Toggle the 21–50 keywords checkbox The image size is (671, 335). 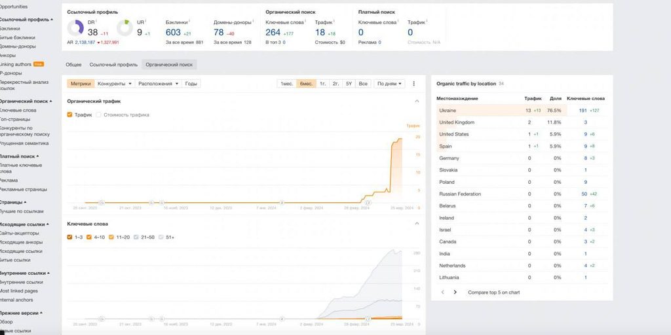point(136,237)
